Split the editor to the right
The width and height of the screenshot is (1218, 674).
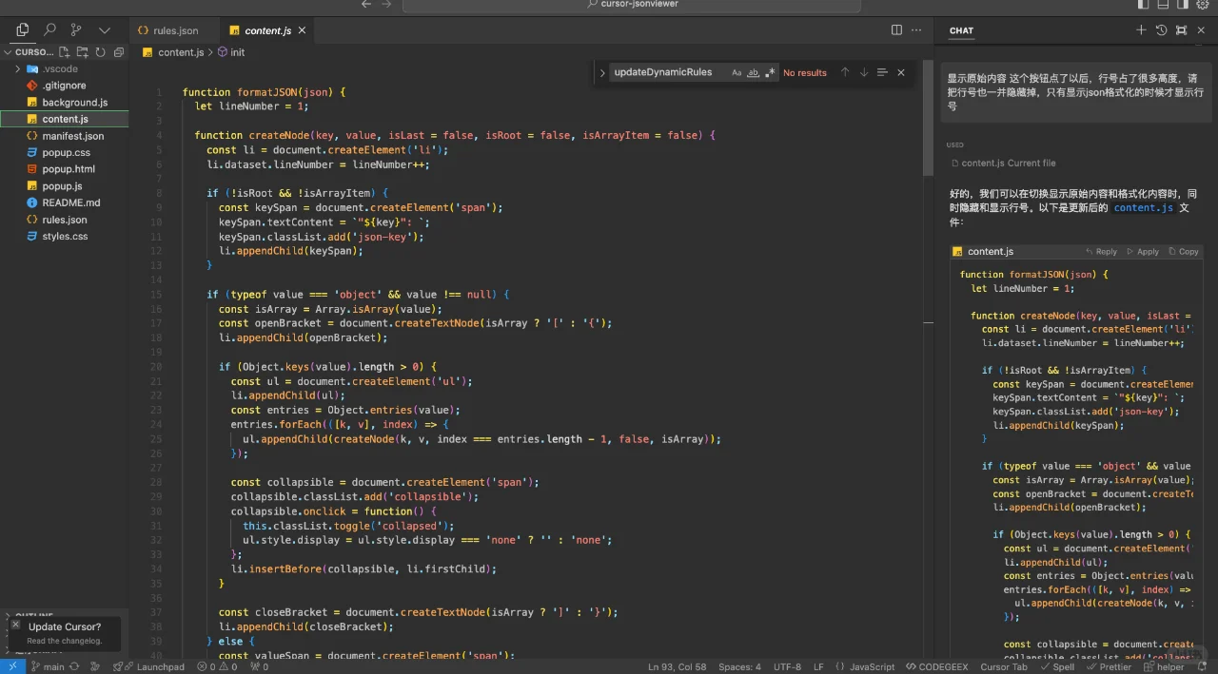click(x=896, y=30)
